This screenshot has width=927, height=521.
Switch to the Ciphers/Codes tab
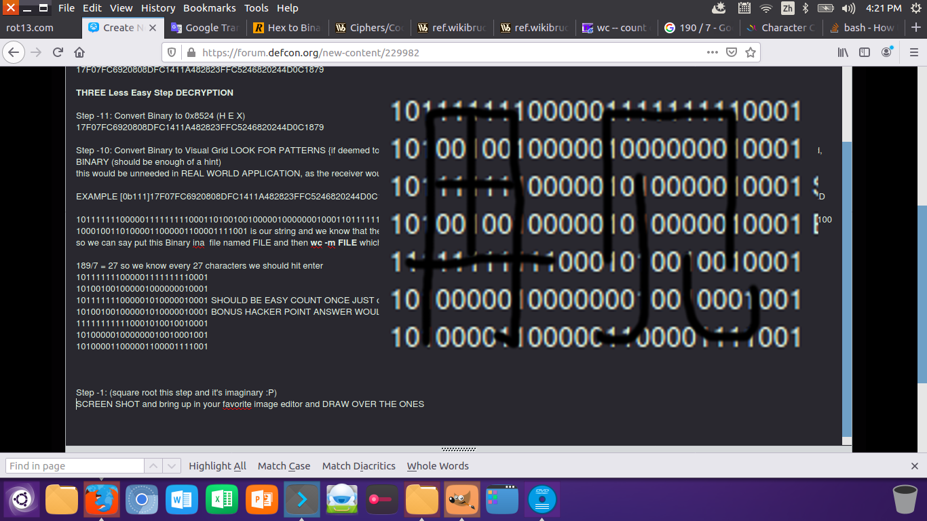click(x=369, y=28)
